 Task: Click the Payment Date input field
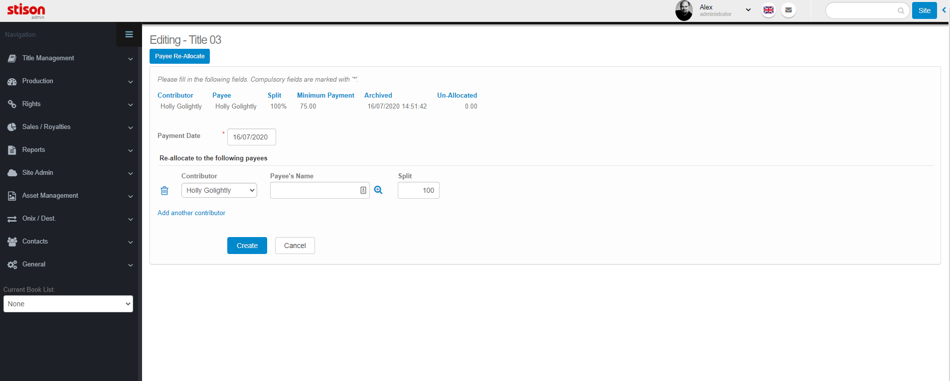251,137
